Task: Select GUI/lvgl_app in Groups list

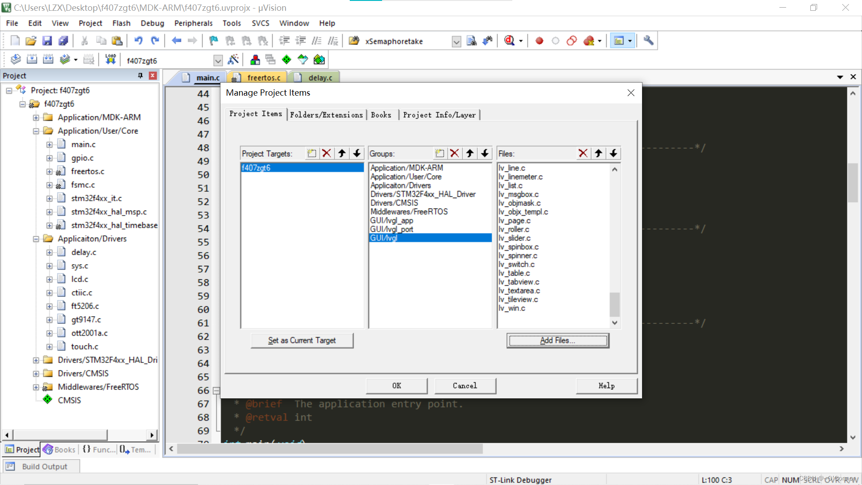Action: [391, 220]
